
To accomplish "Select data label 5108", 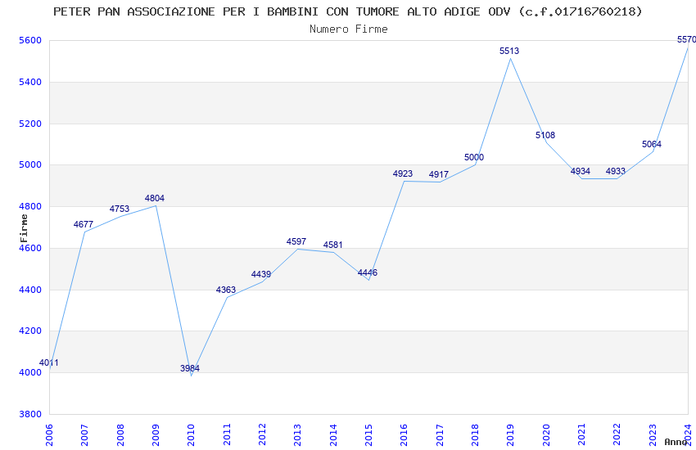I will click(x=545, y=135).
